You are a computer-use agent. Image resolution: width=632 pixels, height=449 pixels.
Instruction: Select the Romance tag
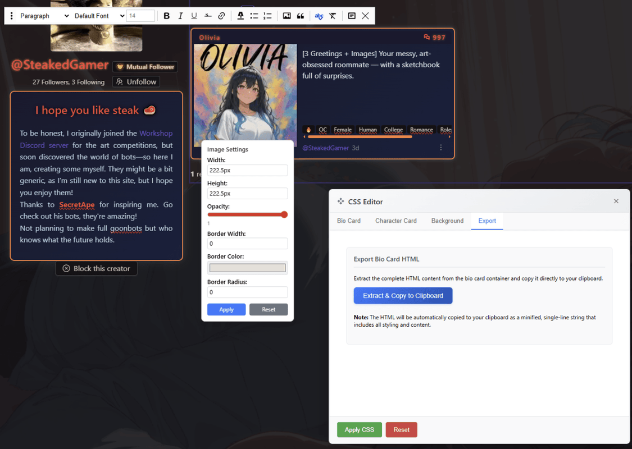click(x=421, y=130)
